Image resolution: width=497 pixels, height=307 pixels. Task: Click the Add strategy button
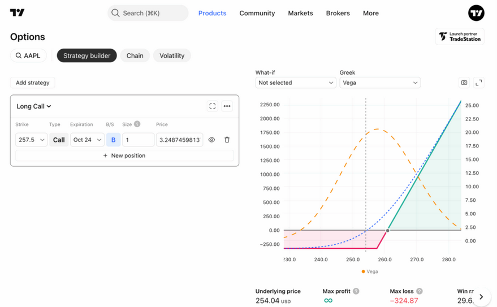(x=33, y=83)
